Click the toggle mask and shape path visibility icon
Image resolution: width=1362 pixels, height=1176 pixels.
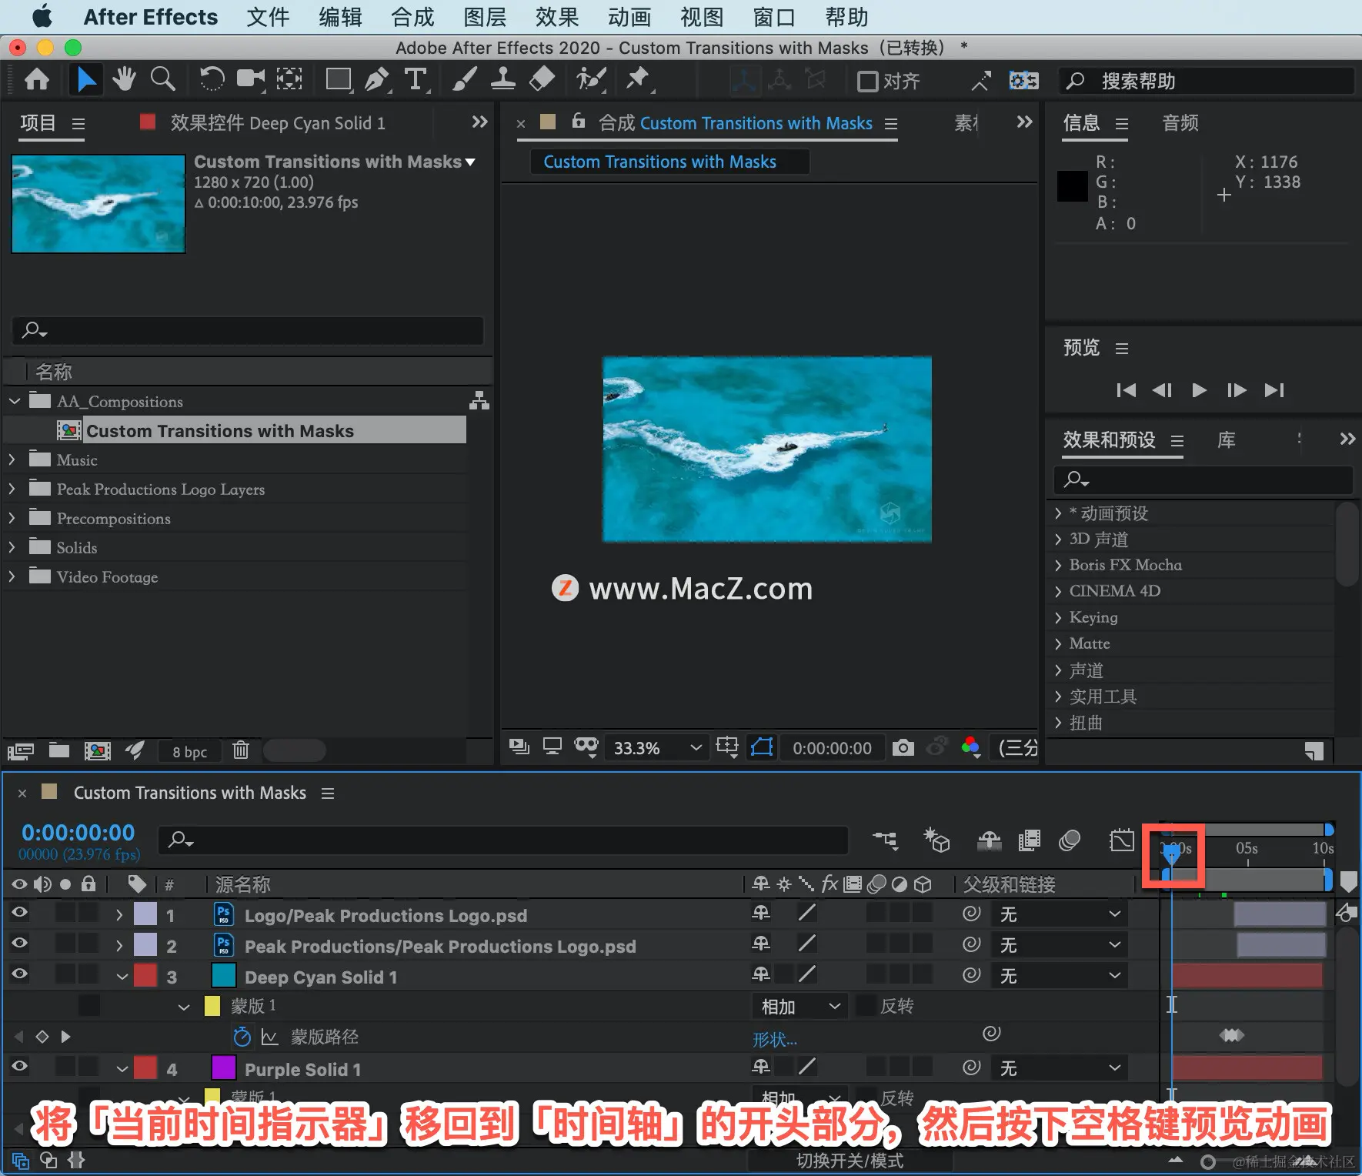[x=762, y=747]
